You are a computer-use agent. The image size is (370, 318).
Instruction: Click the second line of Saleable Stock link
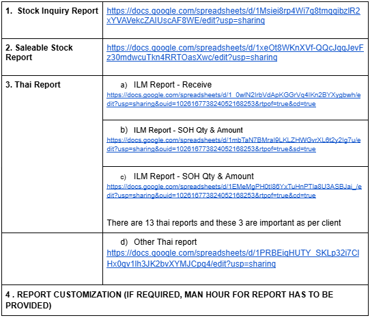192,57
